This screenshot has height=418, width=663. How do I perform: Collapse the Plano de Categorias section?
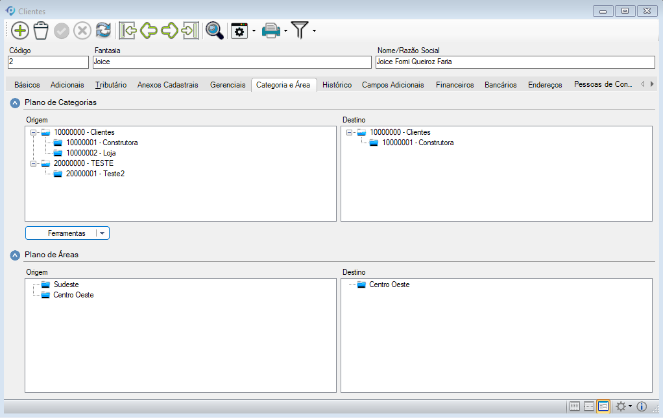pyautogui.click(x=15, y=102)
